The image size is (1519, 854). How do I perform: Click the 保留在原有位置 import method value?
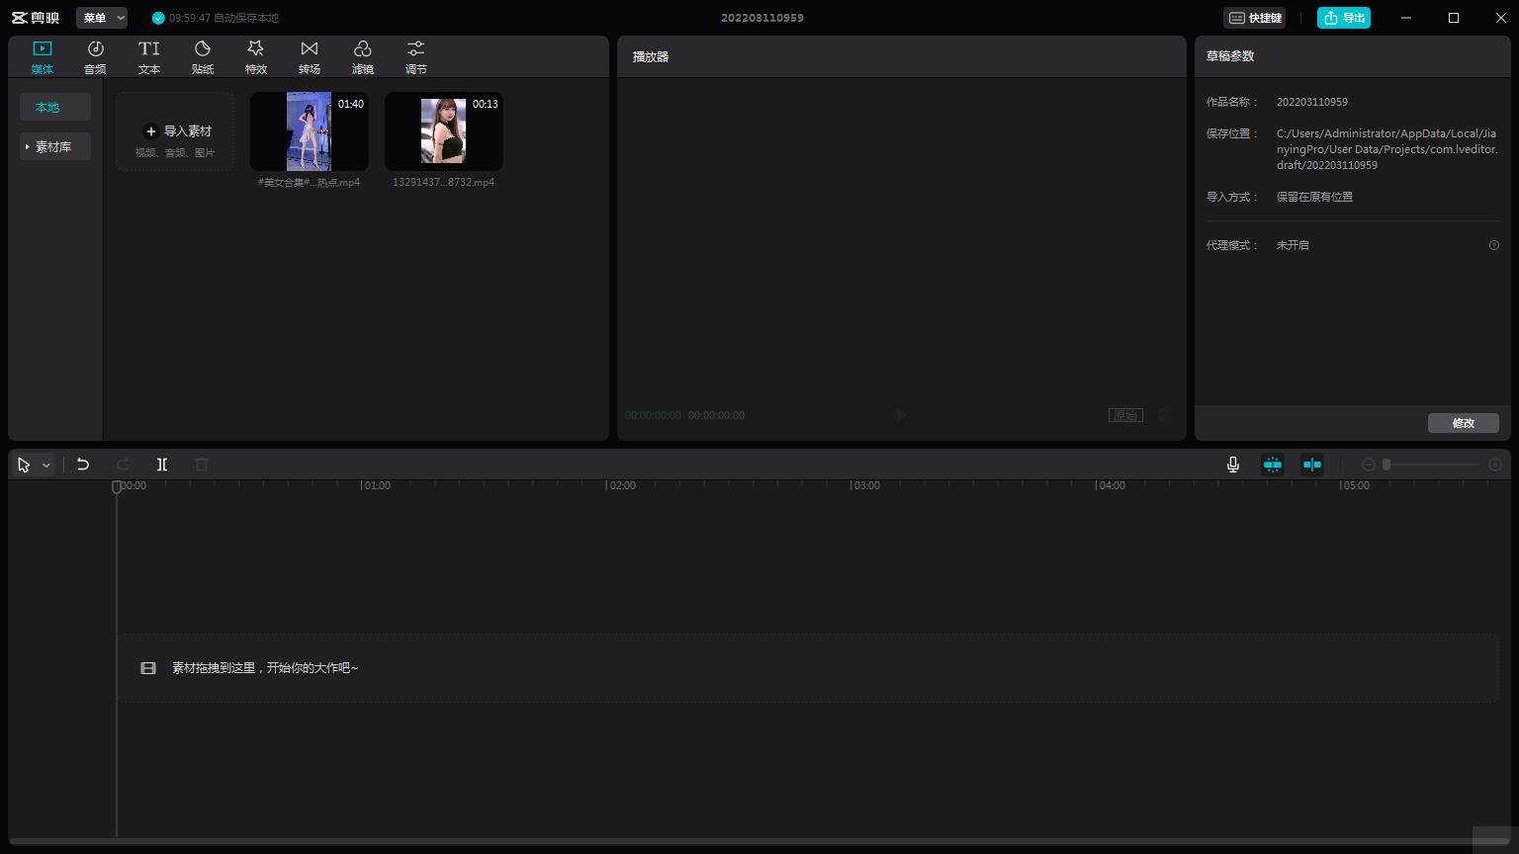[1314, 197]
